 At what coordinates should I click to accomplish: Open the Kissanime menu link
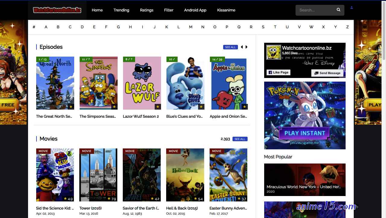point(226,10)
